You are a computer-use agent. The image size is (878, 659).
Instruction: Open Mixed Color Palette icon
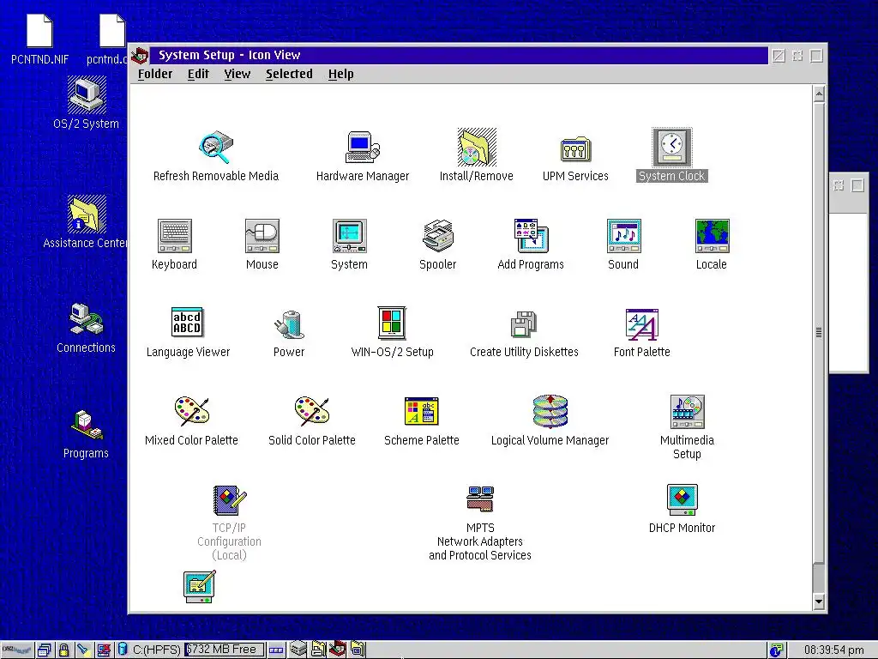click(x=191, y=411)
